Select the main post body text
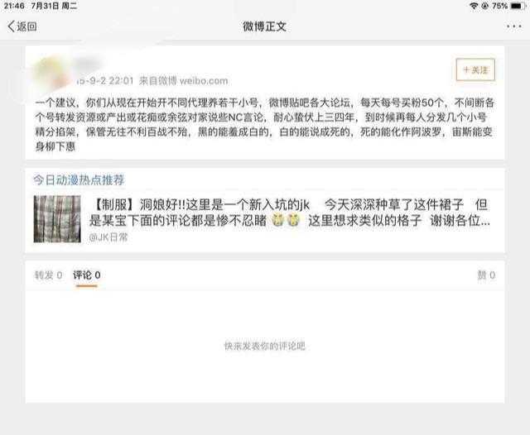Viewport: 530px width, 435px height. (265, 124)
